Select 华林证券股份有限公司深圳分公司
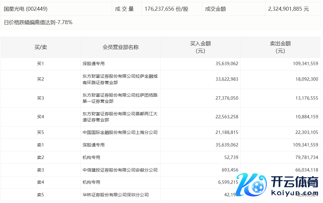 [116, 195]
